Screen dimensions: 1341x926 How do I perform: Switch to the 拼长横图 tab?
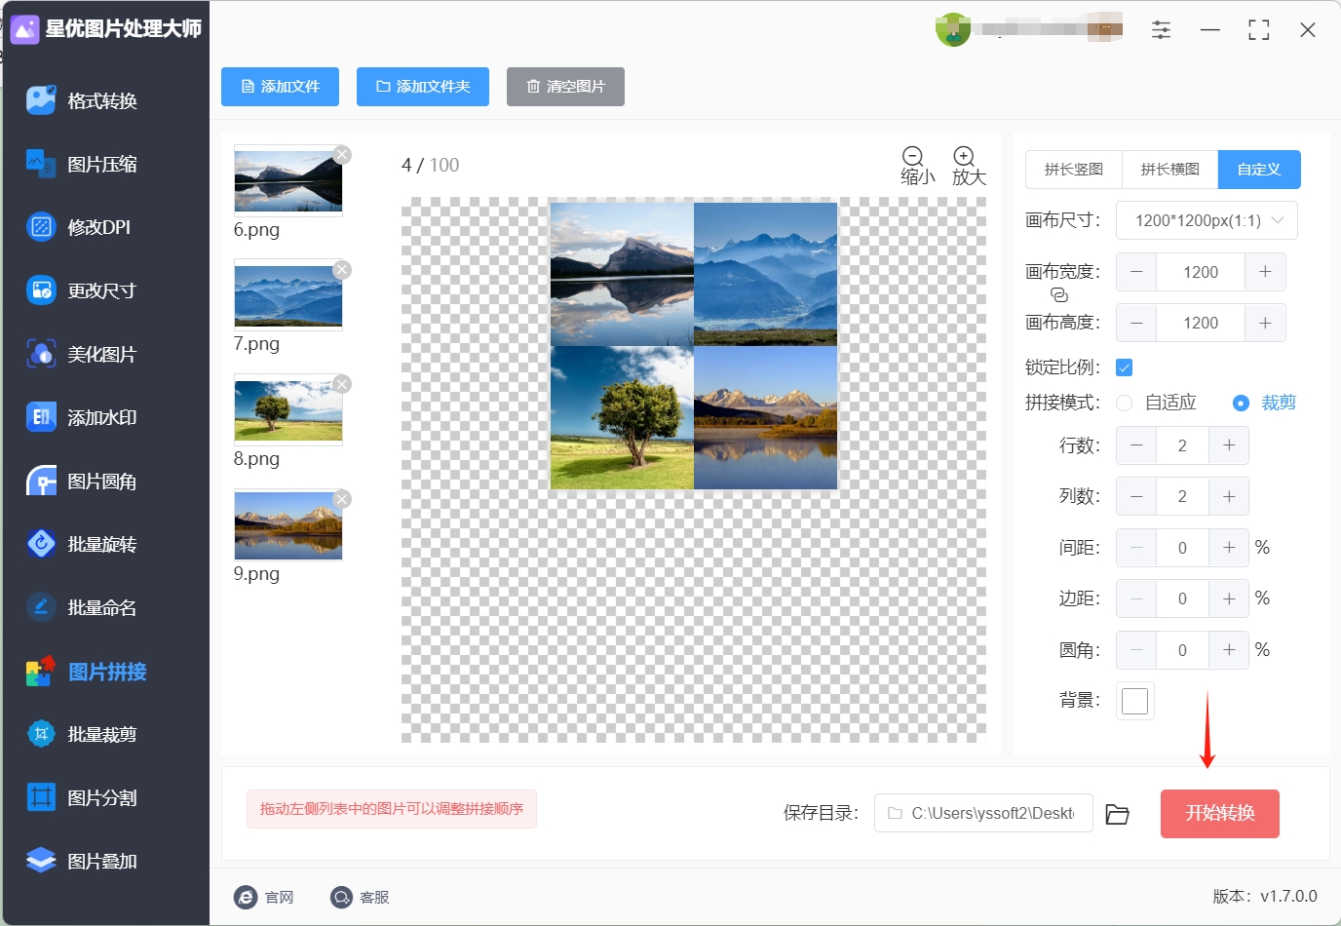[1169, 170]
